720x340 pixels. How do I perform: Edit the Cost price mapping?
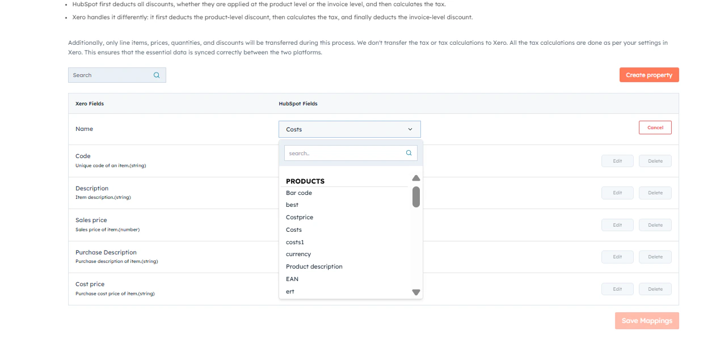618,289
